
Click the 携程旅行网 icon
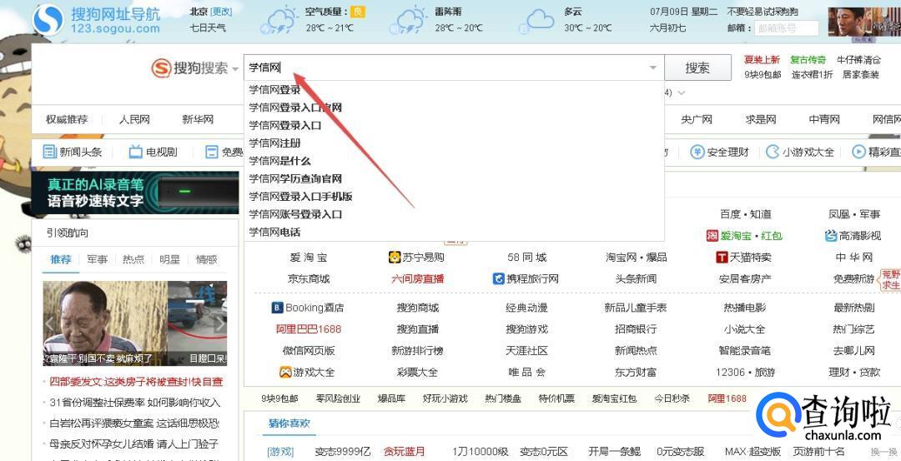tap(499, 279)
